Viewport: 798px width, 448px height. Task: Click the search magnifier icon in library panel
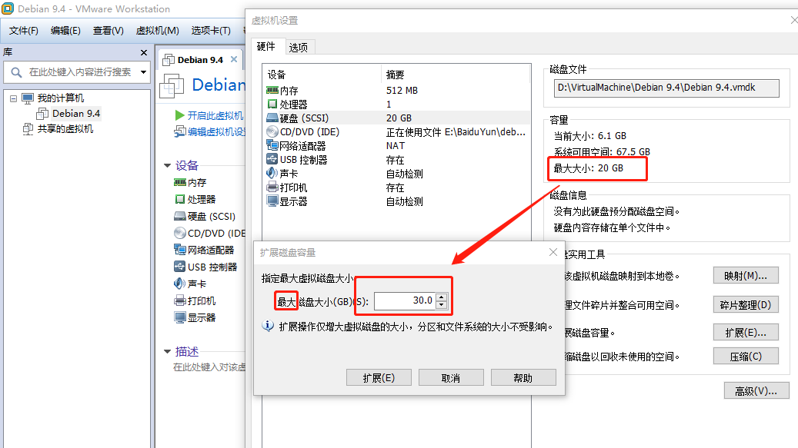[x=16, y=72]
